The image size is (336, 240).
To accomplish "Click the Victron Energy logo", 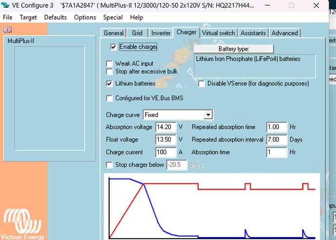I will coord(22,224).
